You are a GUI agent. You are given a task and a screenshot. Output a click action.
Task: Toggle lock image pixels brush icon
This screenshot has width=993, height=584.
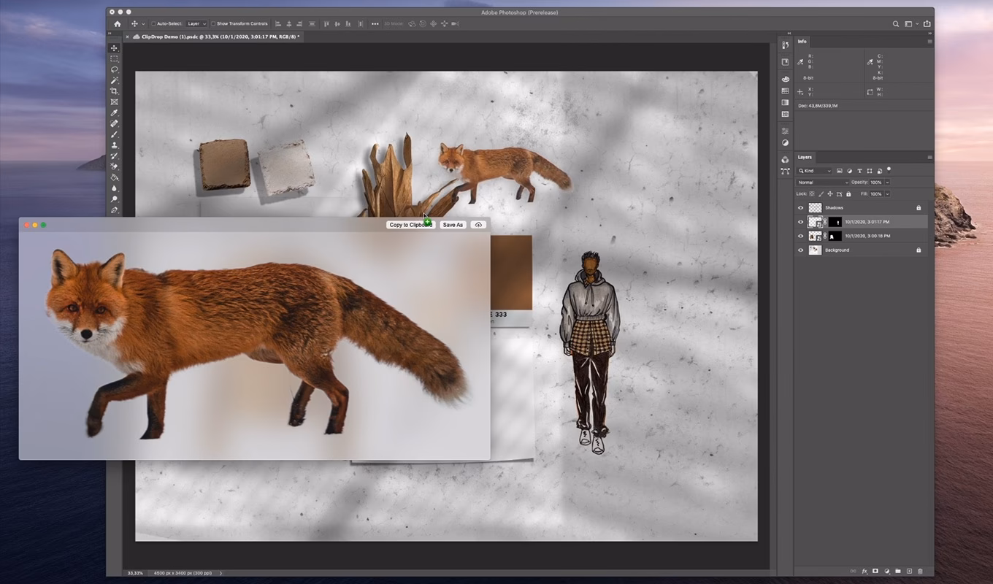821,194
